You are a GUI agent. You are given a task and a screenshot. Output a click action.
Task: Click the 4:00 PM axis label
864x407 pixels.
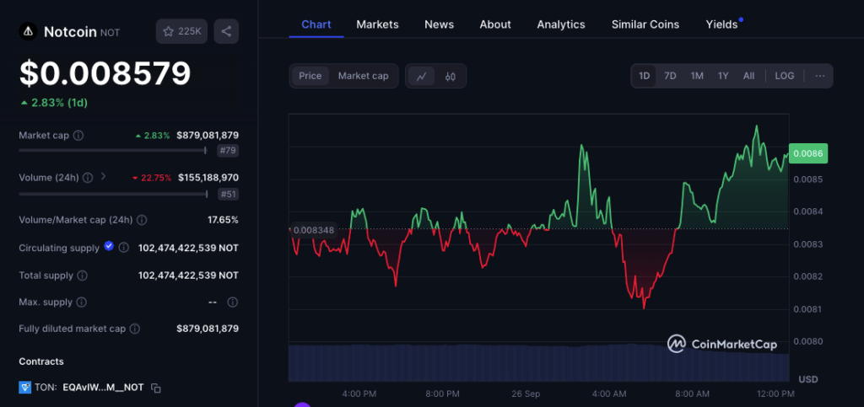pyautogui.click(x=359, y=394)
